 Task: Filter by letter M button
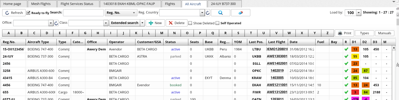tap(162, 33)
